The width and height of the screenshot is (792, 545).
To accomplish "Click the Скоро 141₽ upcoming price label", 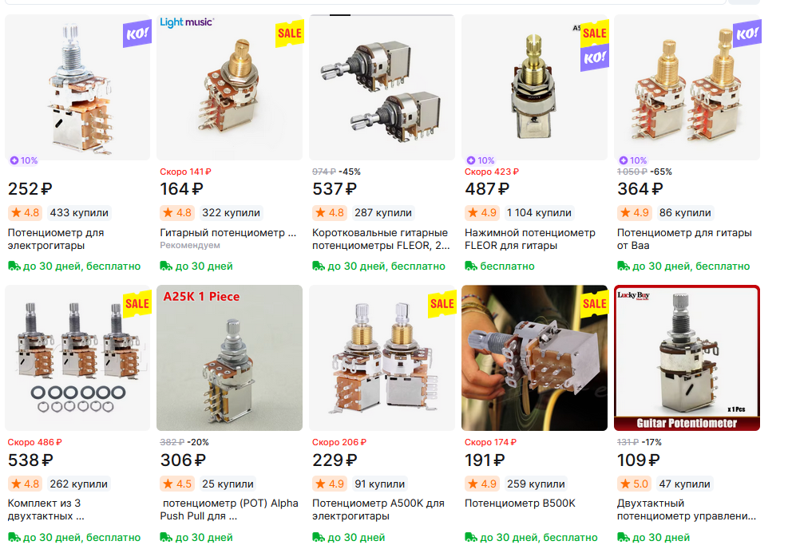I will pyautogui.click(x=185, y=172).
